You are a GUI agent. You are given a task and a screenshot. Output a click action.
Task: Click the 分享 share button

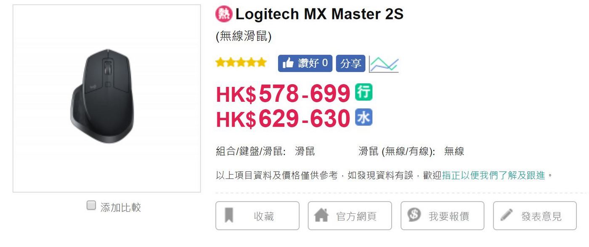(350, 64)
